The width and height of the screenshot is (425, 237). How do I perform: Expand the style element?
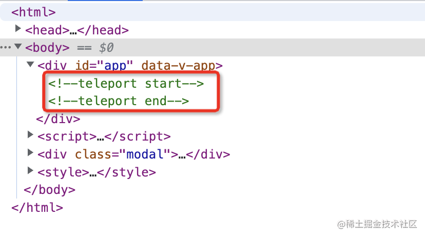(x=30, y=170)
